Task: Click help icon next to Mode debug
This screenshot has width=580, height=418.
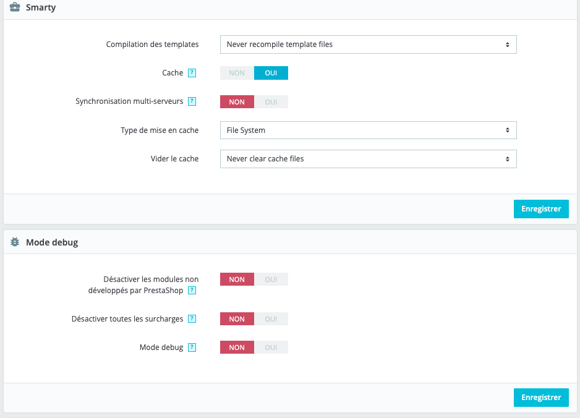Action: [x=192, y=348]
